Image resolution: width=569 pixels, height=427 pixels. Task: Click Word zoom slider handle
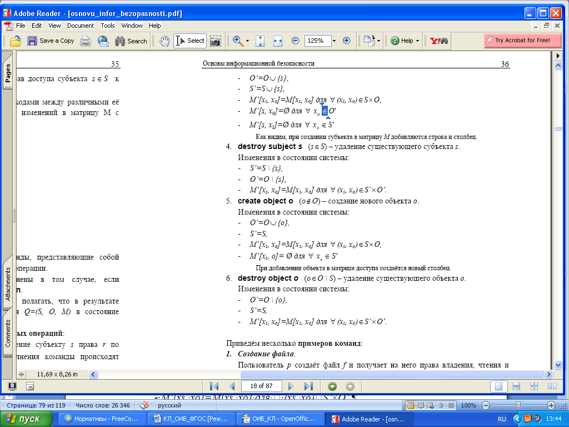click(518, 405)
